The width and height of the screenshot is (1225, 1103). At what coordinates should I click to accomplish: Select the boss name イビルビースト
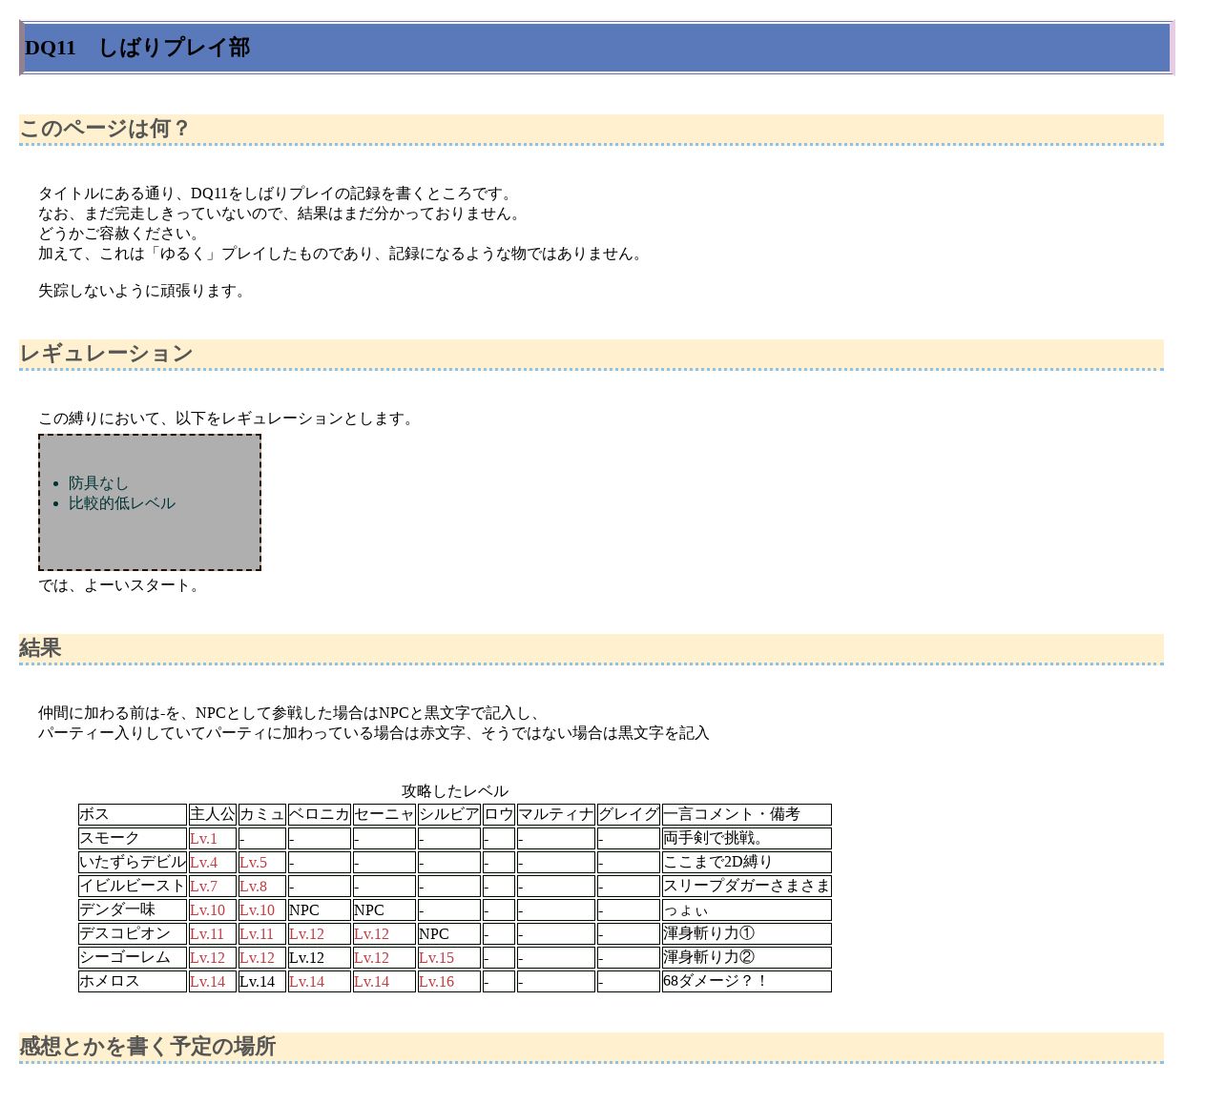coord(133,886)
